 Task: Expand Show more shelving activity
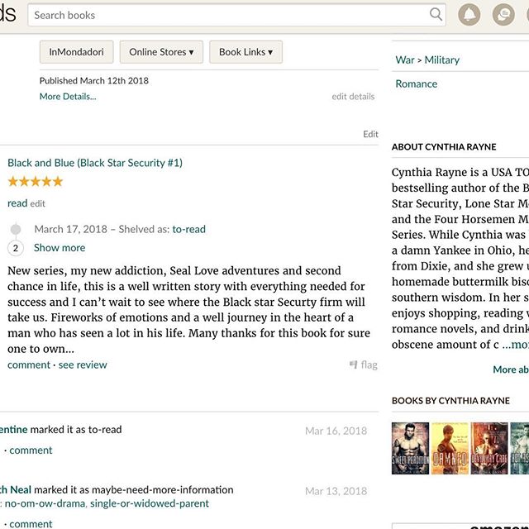pyautogui.click(x=60, y=248)
